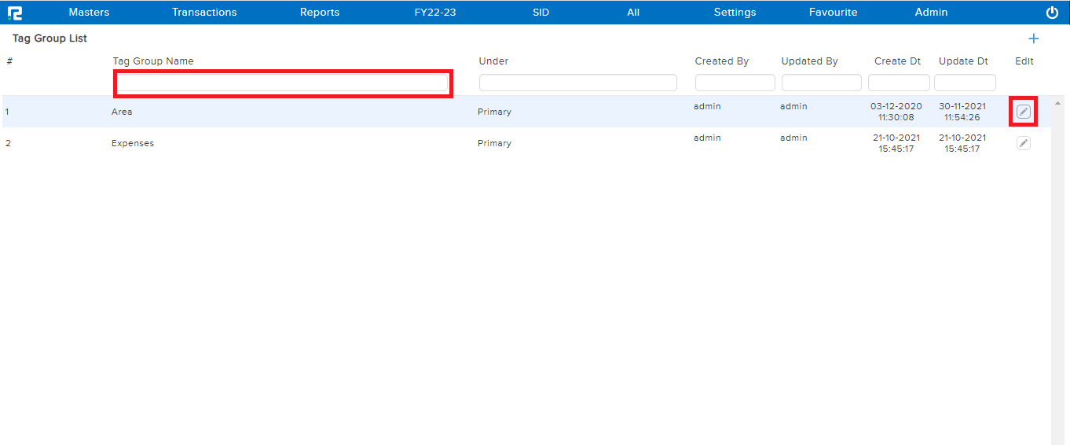This screenshot has height=445, width=1070.
Task: Expand the FY22-23 financial year selector
Action: [x=435, y=13]
